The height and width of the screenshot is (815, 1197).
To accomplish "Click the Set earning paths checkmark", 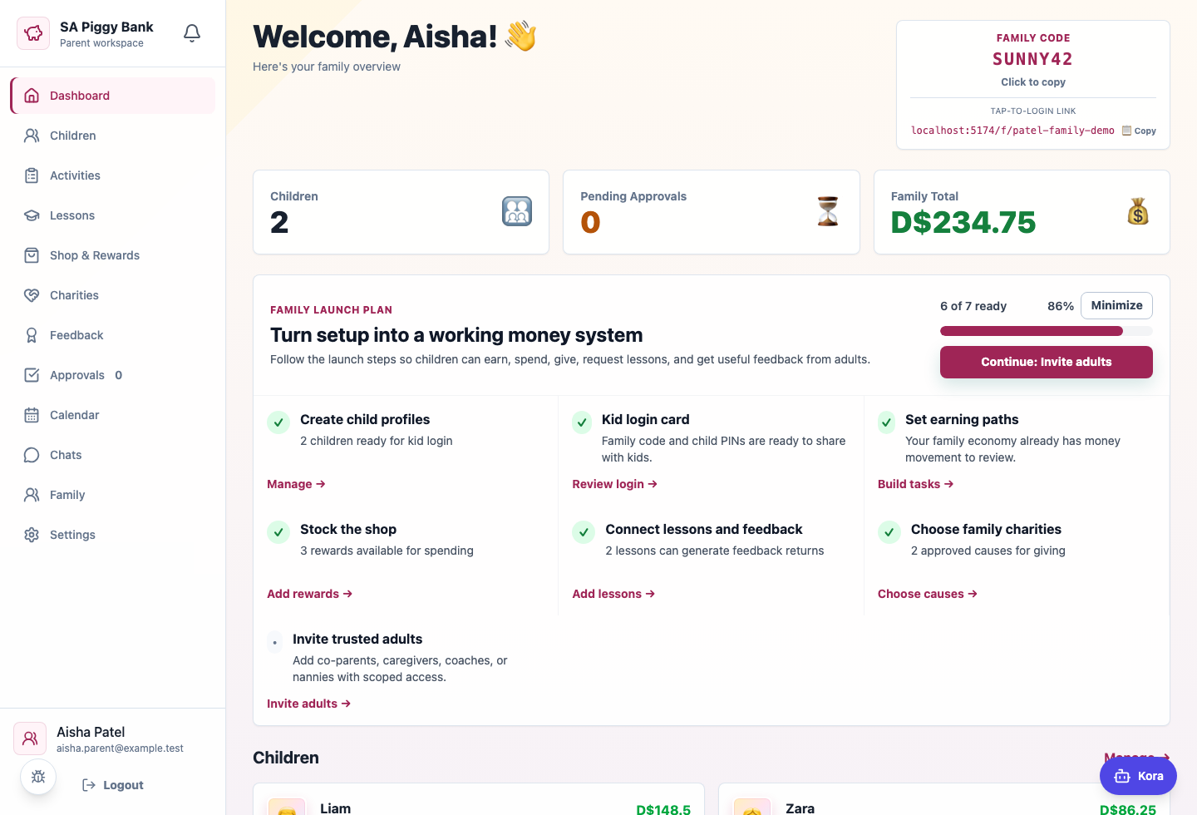I will [x=887, y=422].
